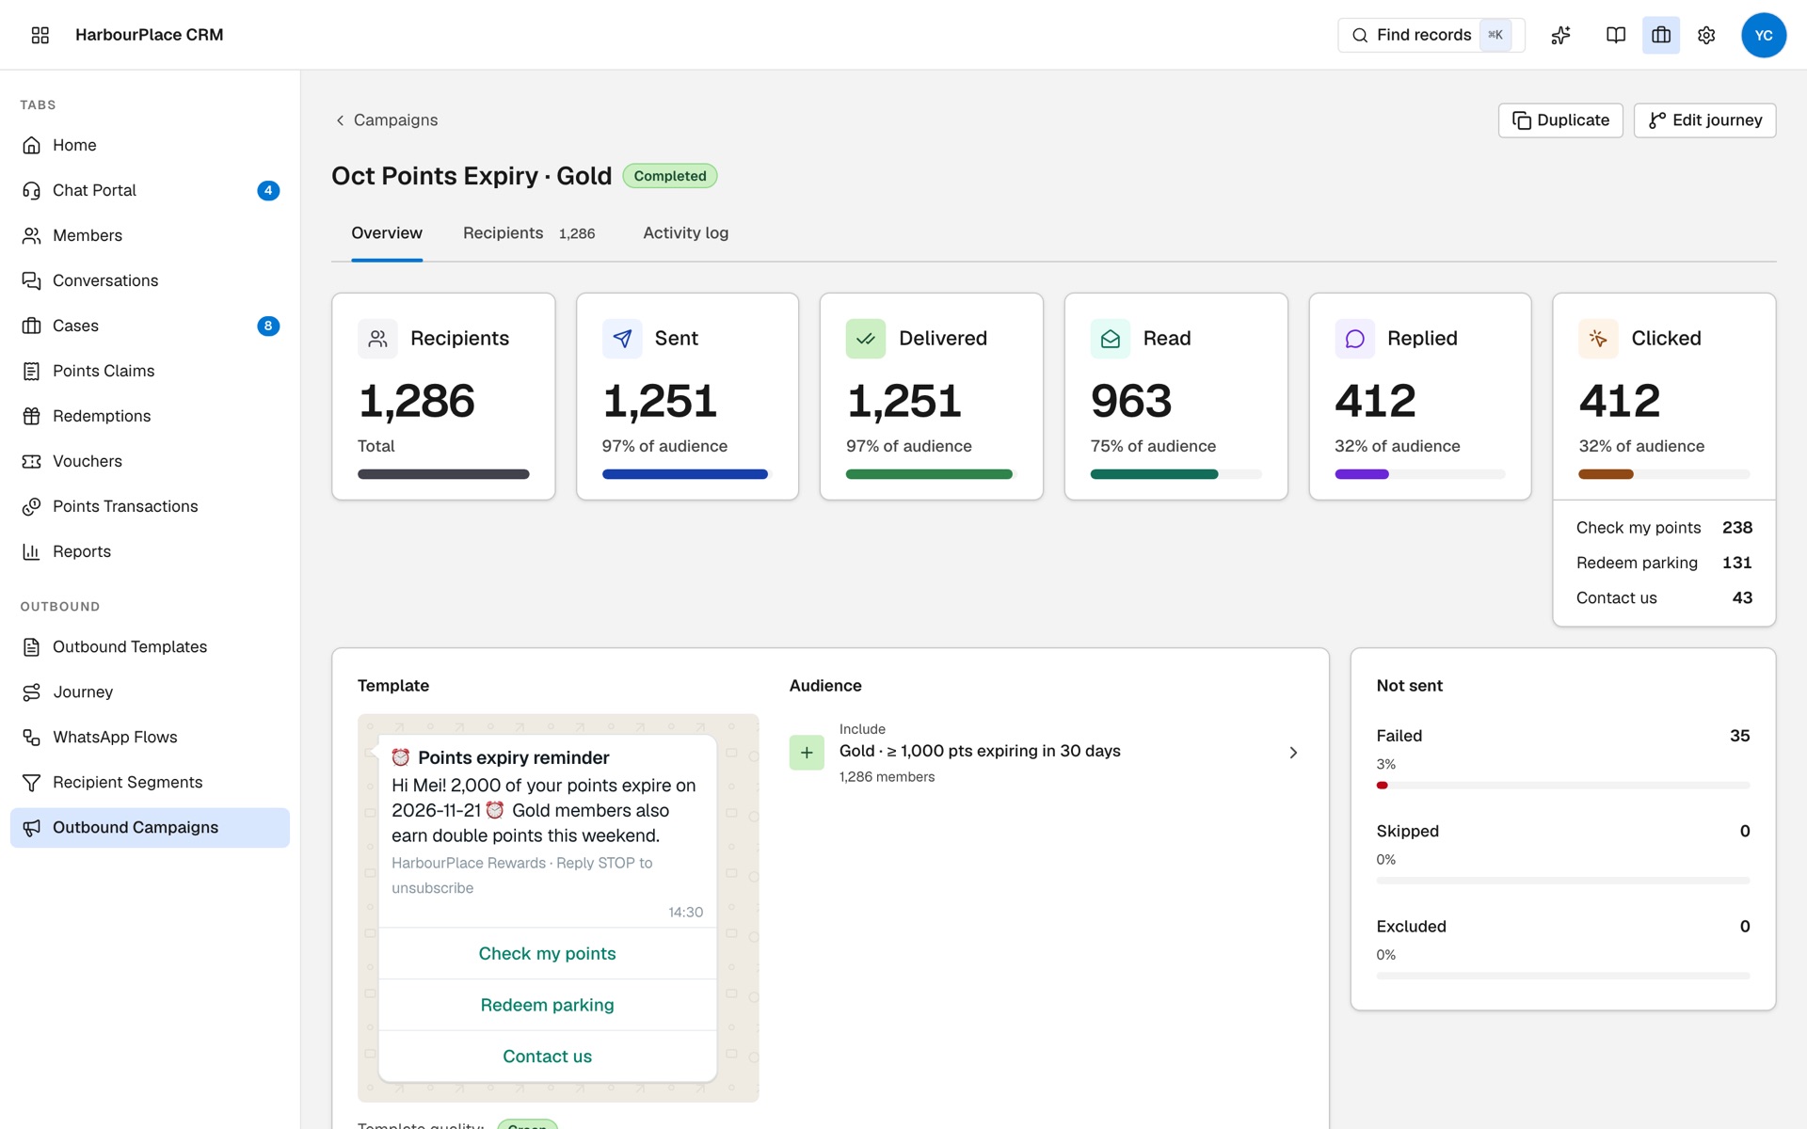Open Recipient Segments in sidebar
The image size is (1807, 1129).
150,783
